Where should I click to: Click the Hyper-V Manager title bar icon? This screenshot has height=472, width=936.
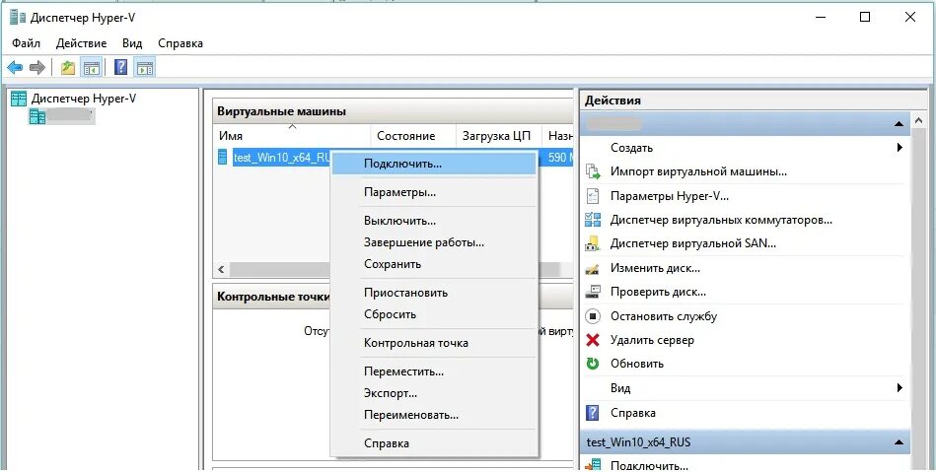[x=18, y=18]
